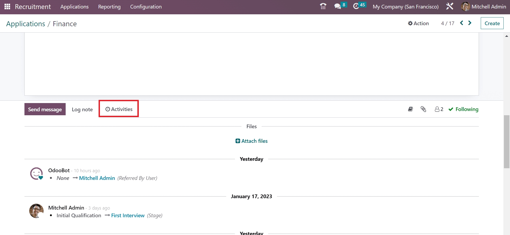This screenshot has height=235, width=510.
Task: Show the followers list icon
Action: click(x=439, y=109)
